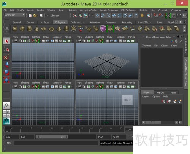This screenshot has width=190, height=154.
Task: Click the question mark help icon
Action: 136,16
